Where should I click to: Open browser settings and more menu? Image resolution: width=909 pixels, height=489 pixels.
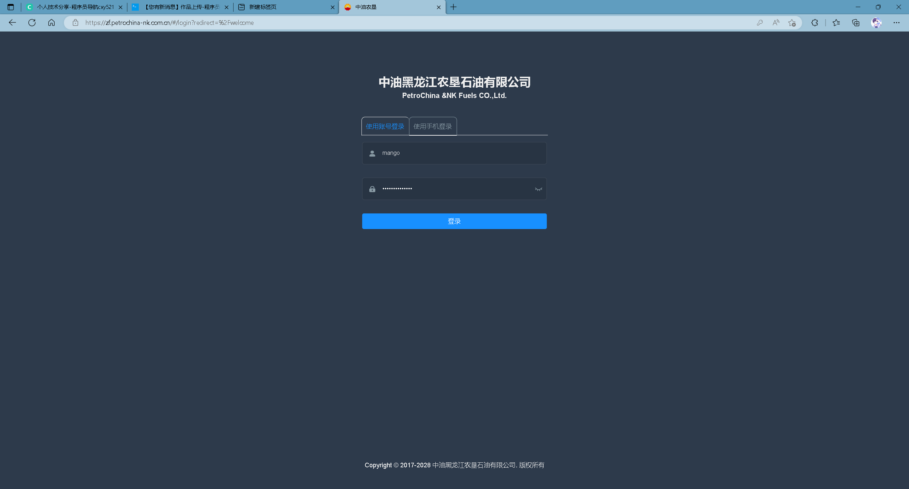pos(897,23)
